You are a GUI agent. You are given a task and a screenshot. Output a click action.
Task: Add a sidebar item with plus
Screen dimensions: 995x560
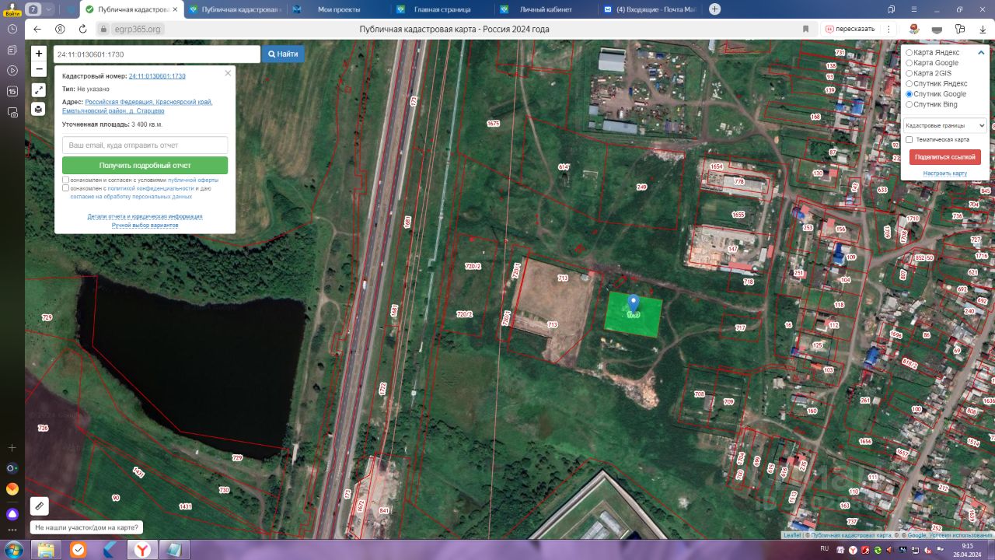(x=12, y=448)
